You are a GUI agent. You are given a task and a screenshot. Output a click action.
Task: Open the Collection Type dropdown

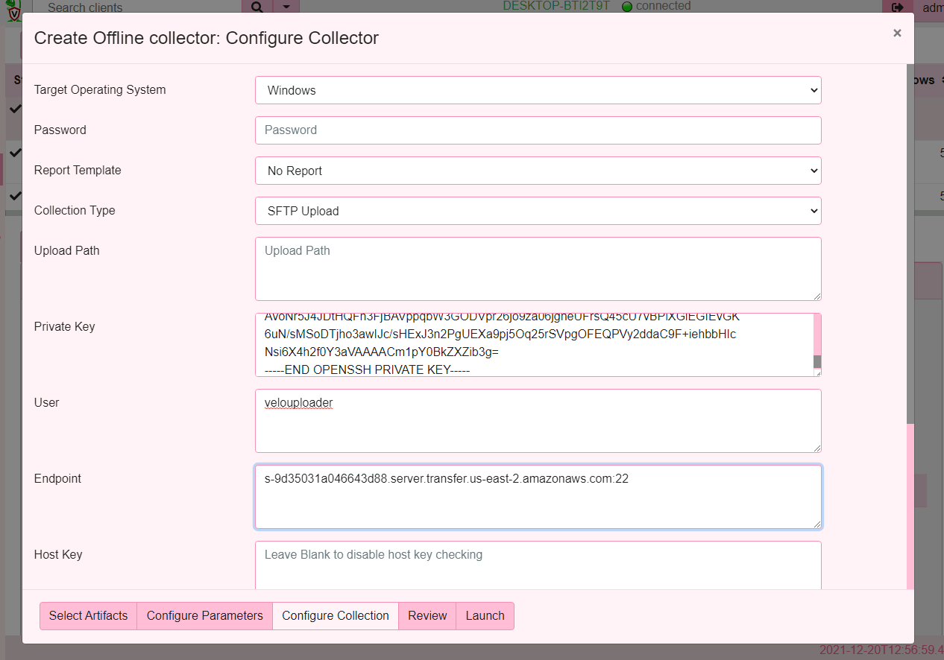tap(538, 211)
